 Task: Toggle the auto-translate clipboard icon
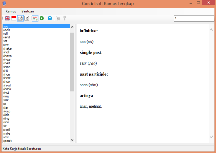point(35,18)
